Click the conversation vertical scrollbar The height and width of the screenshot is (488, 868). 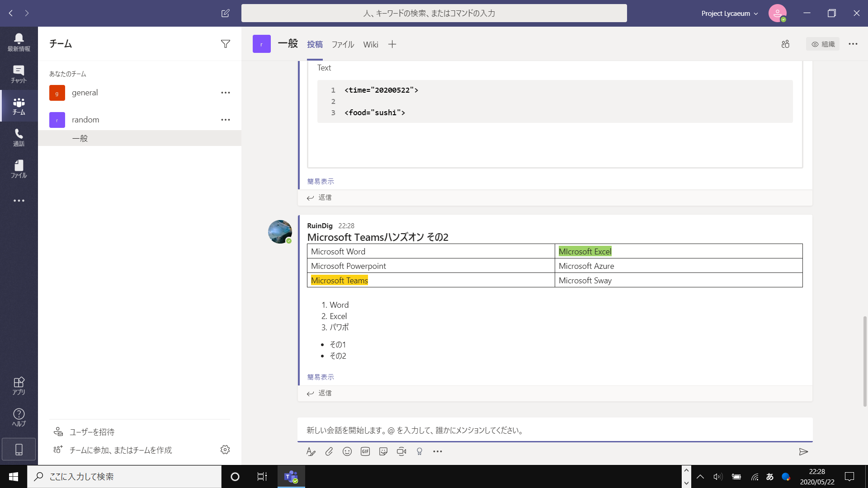click(864, 361)
